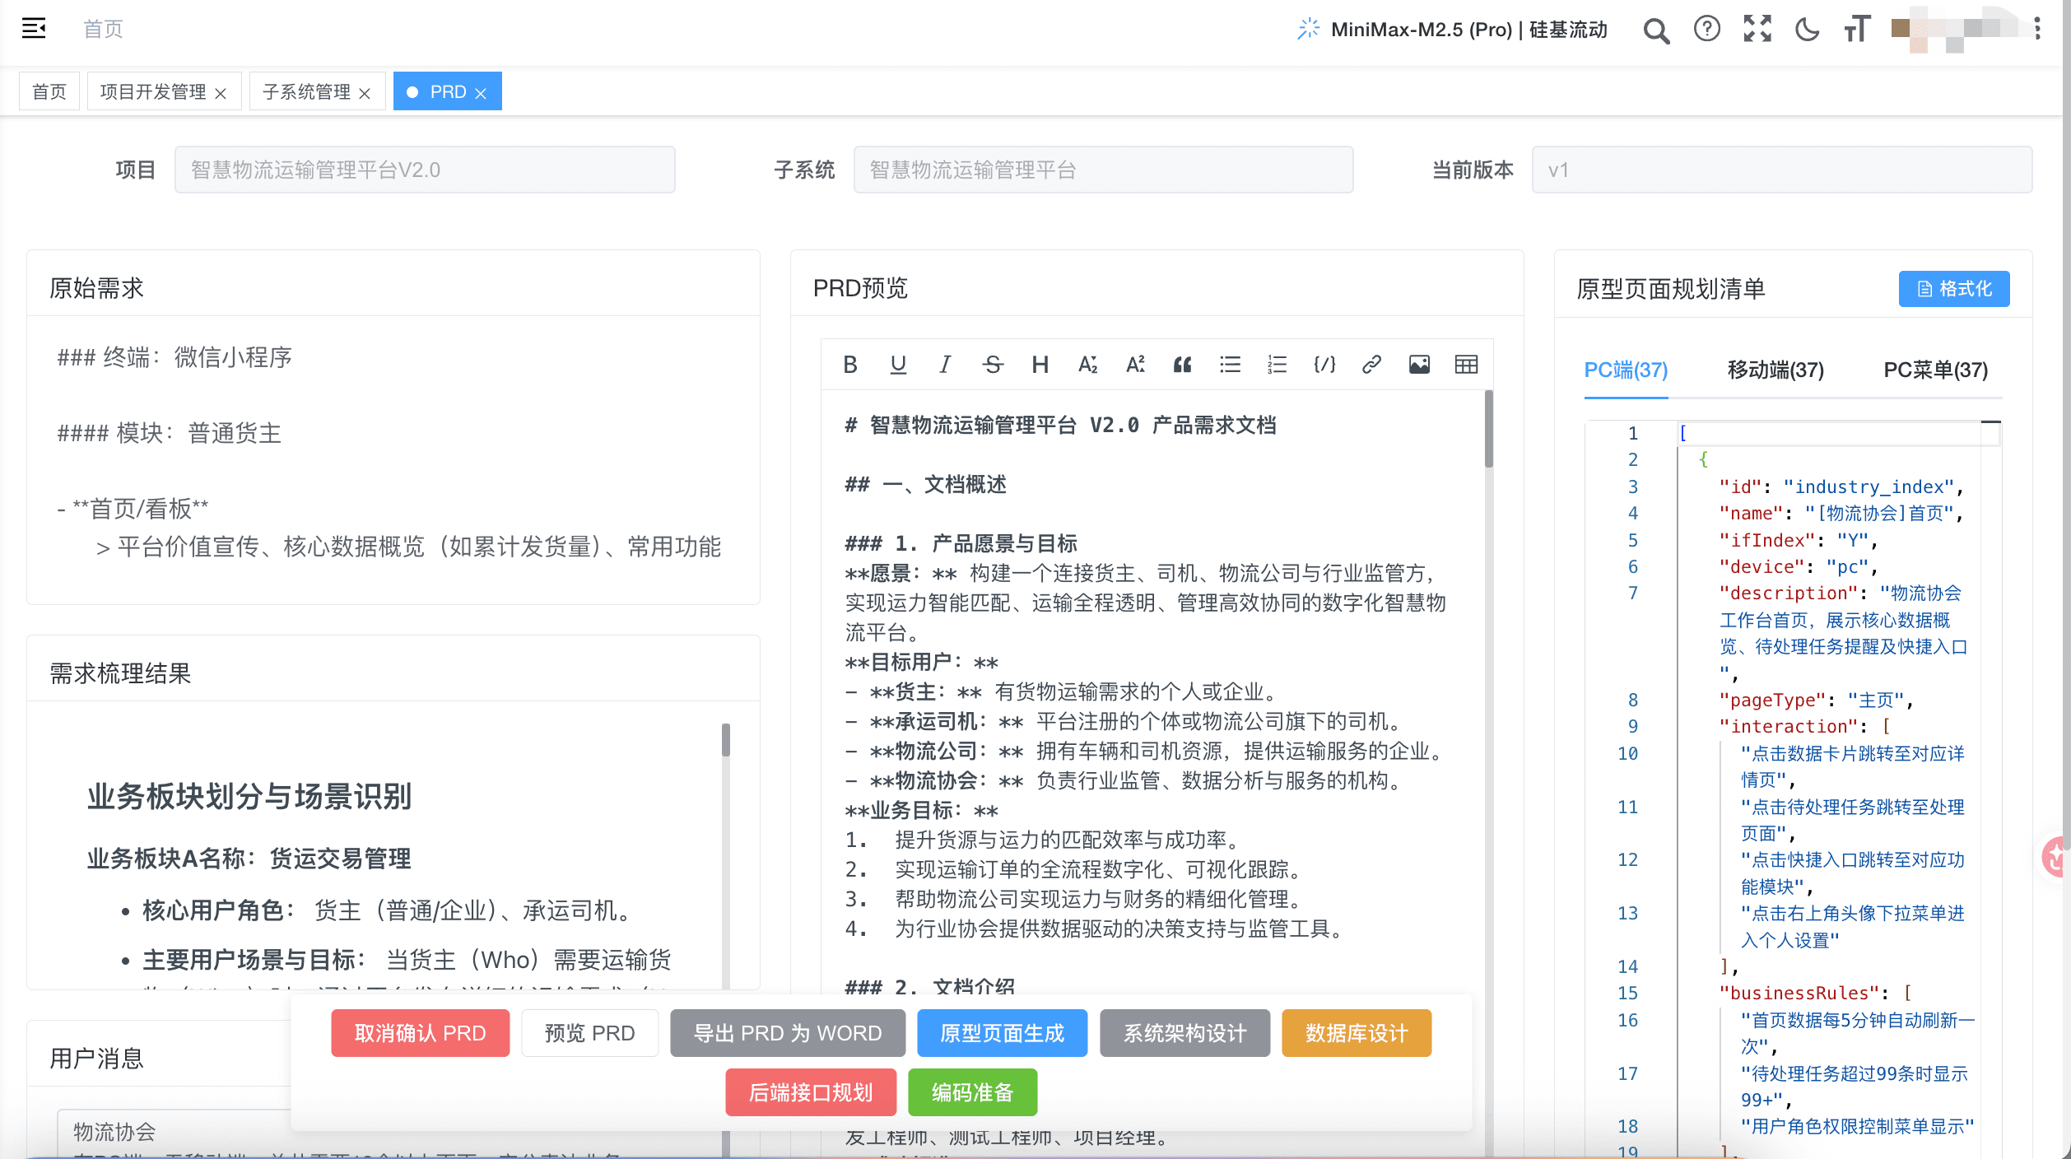Apply strikethrough formatting in PRD editor

tap(993, 365)
